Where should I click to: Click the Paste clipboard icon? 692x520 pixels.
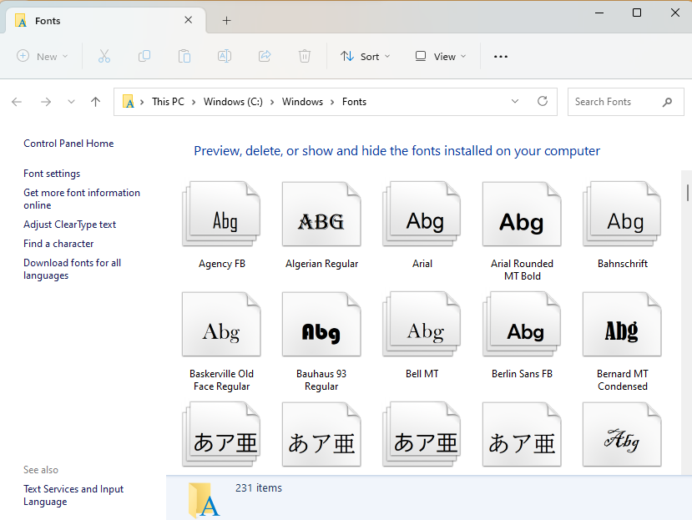pyautogui.click(x=184, y=56)
